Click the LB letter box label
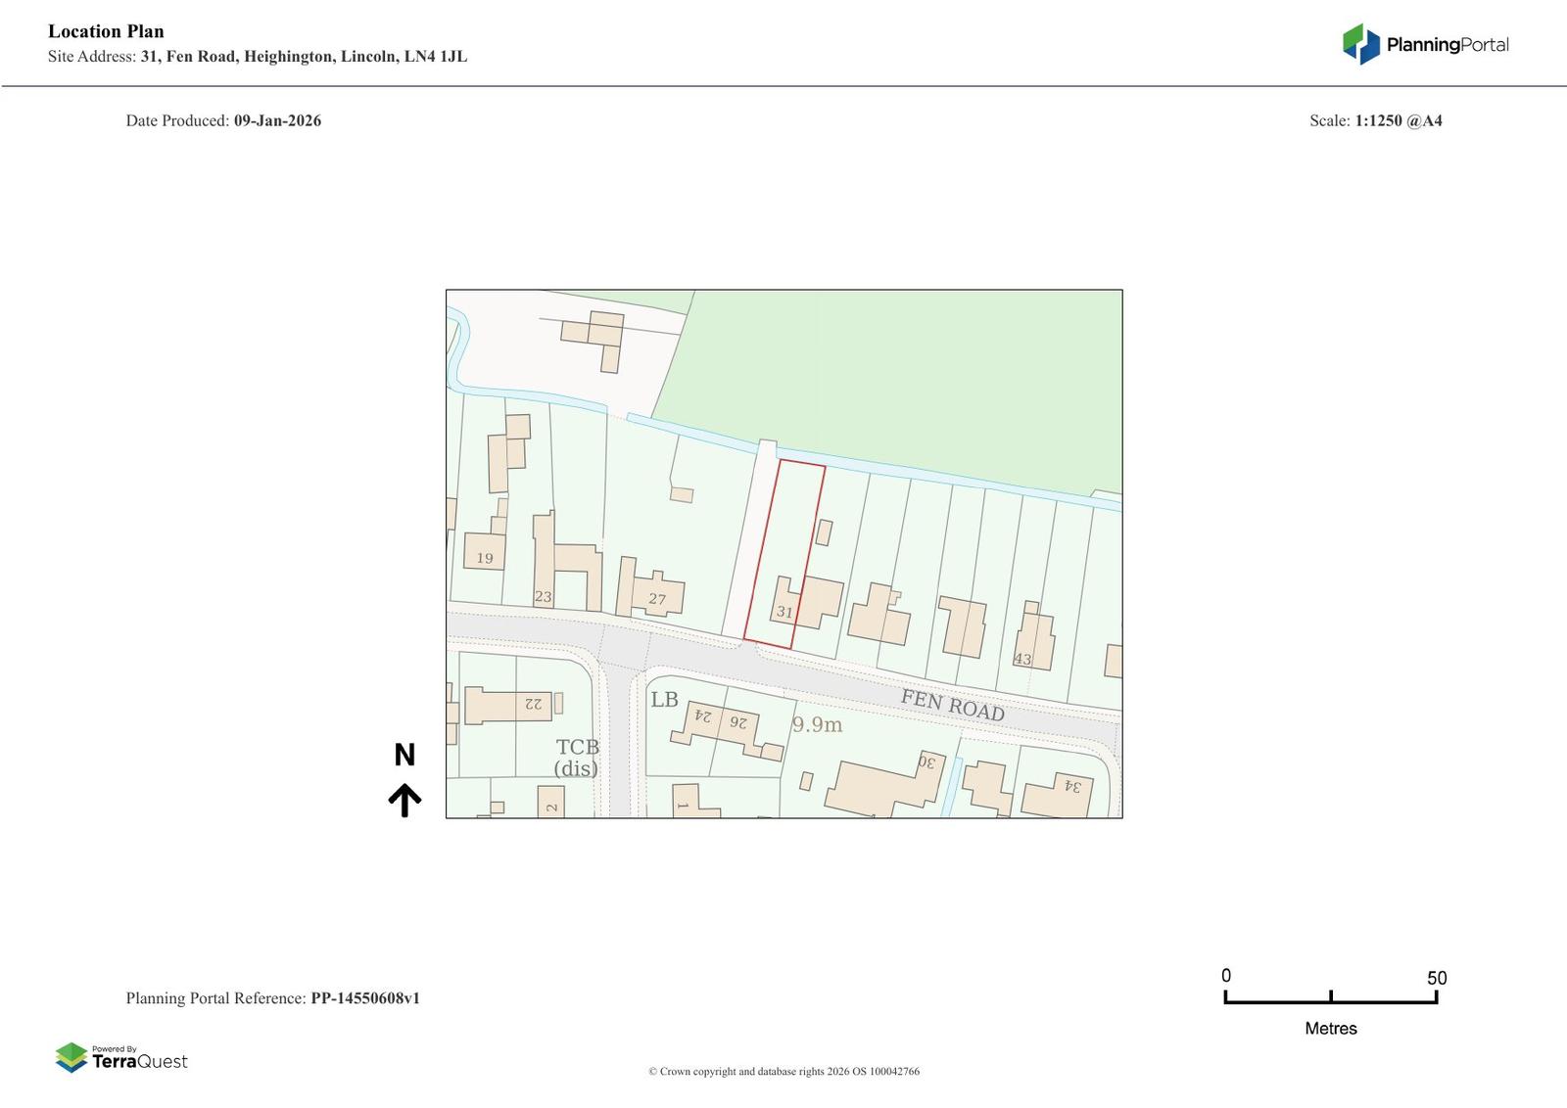1567x1108 pixels. 664,699
